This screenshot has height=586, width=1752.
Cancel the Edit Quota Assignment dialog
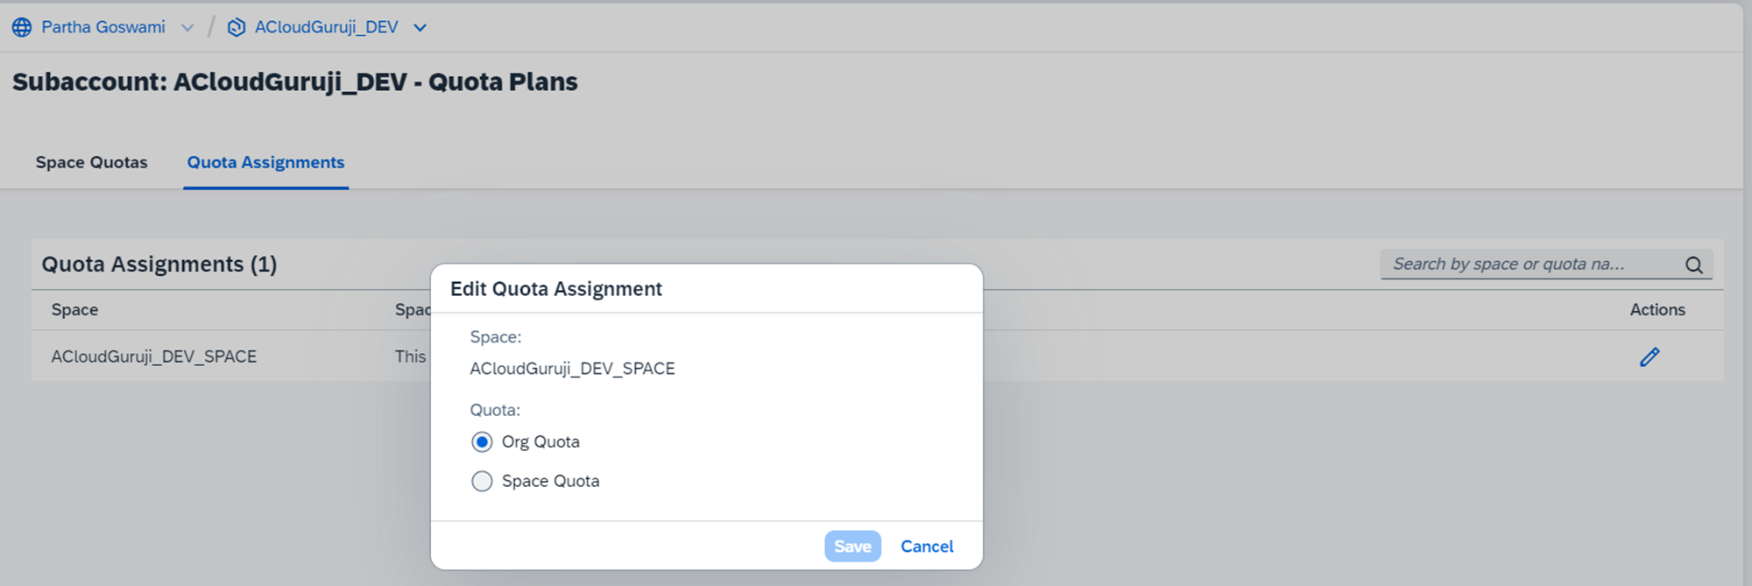pyautogui.click(x=927, y=546)
